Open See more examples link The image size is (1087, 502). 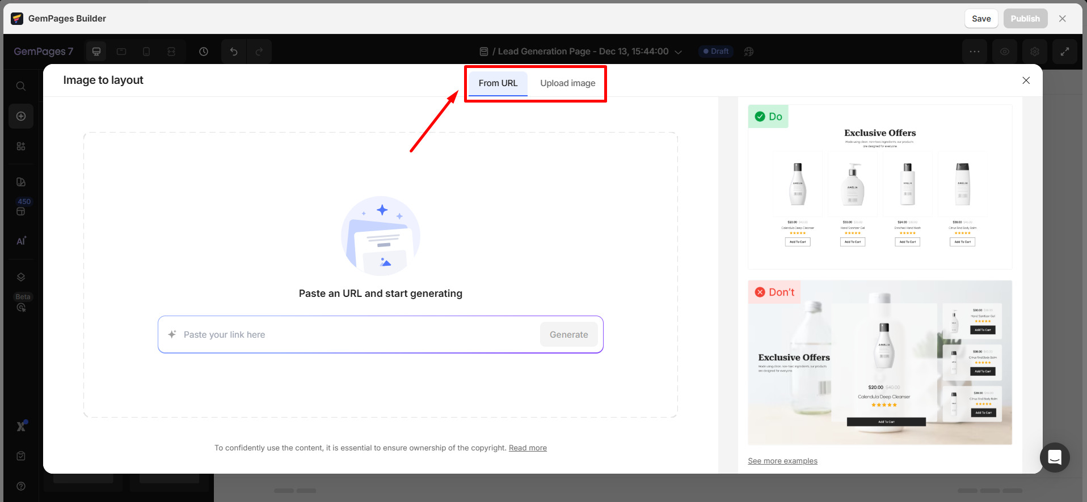[x=782, y=461]
